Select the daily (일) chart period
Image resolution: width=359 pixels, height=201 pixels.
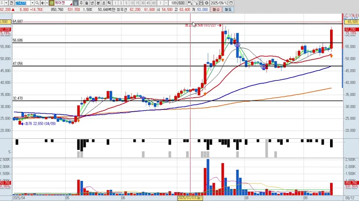75,3
